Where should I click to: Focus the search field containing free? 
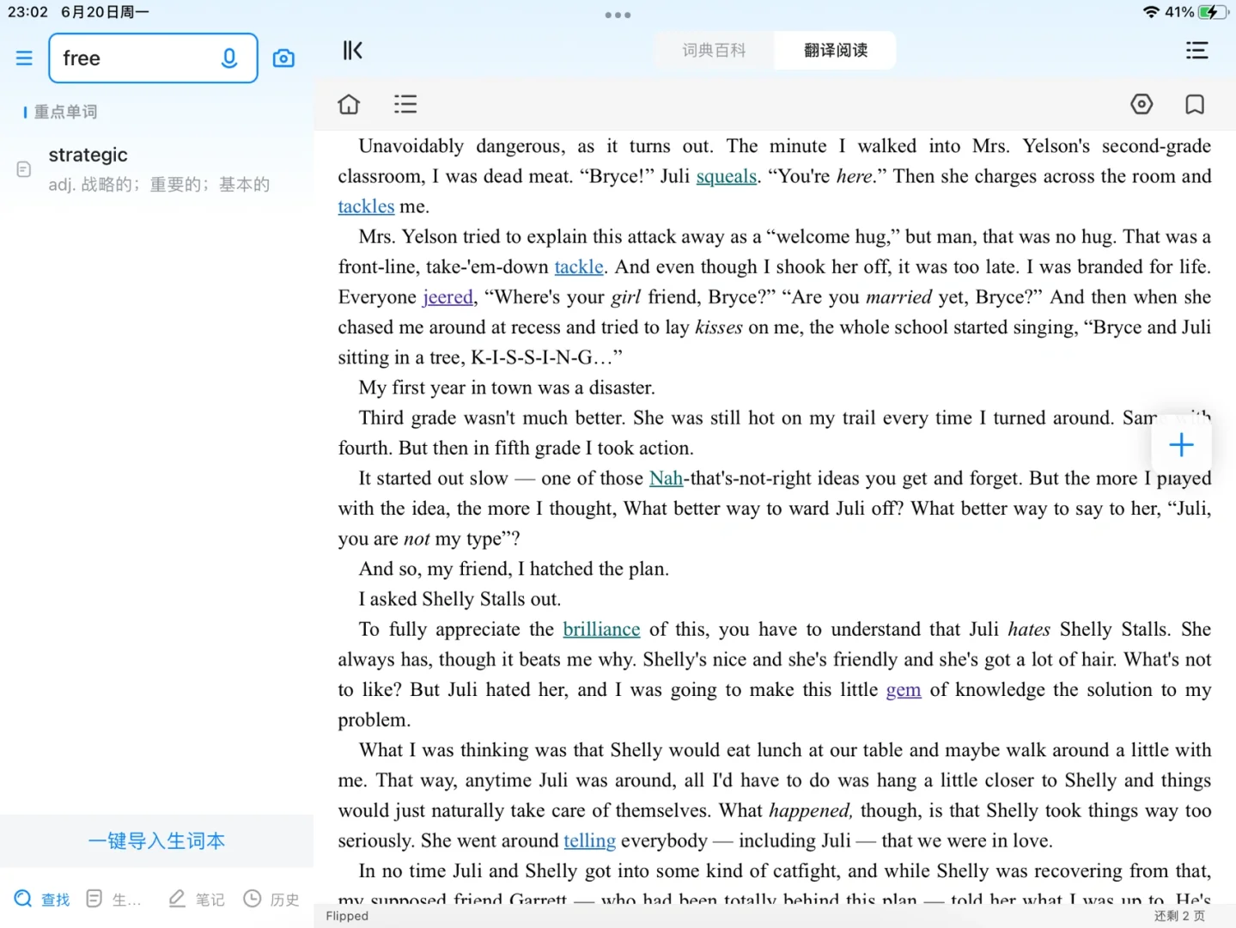153,58
